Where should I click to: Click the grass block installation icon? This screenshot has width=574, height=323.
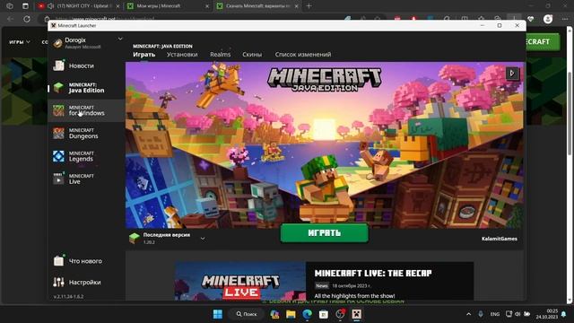click(x=135, y=239)
